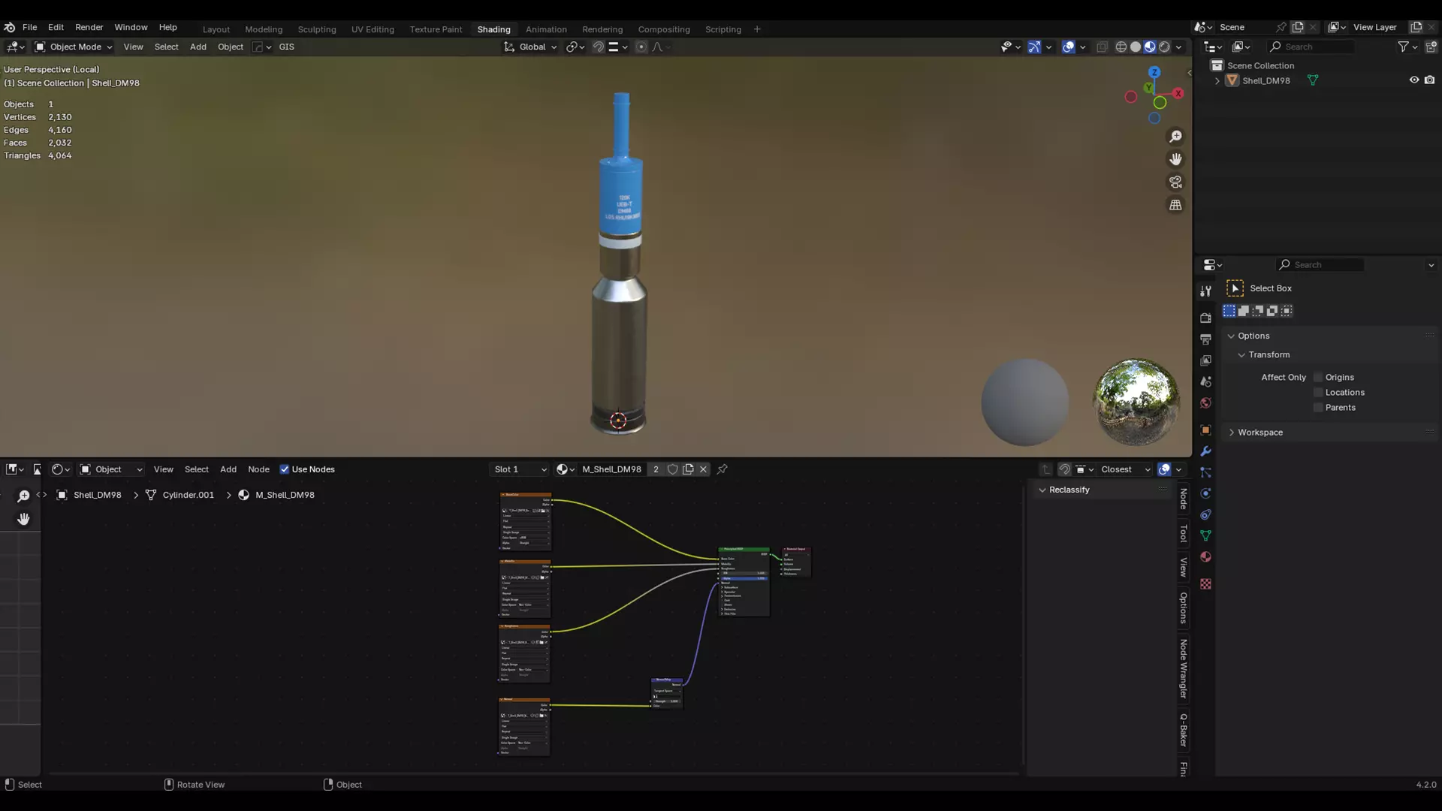Open the Object Mode dropdown
The width and height of the screenshot is (1442, 811).
pyautogui.click(x=74, y=47)
